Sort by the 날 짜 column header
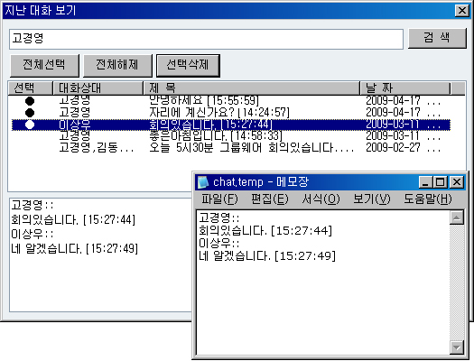The height and width of the screenshot is (361, 474). [405, 88]
